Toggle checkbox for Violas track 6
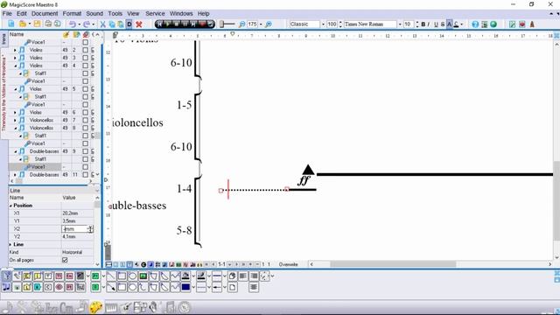 86,112
